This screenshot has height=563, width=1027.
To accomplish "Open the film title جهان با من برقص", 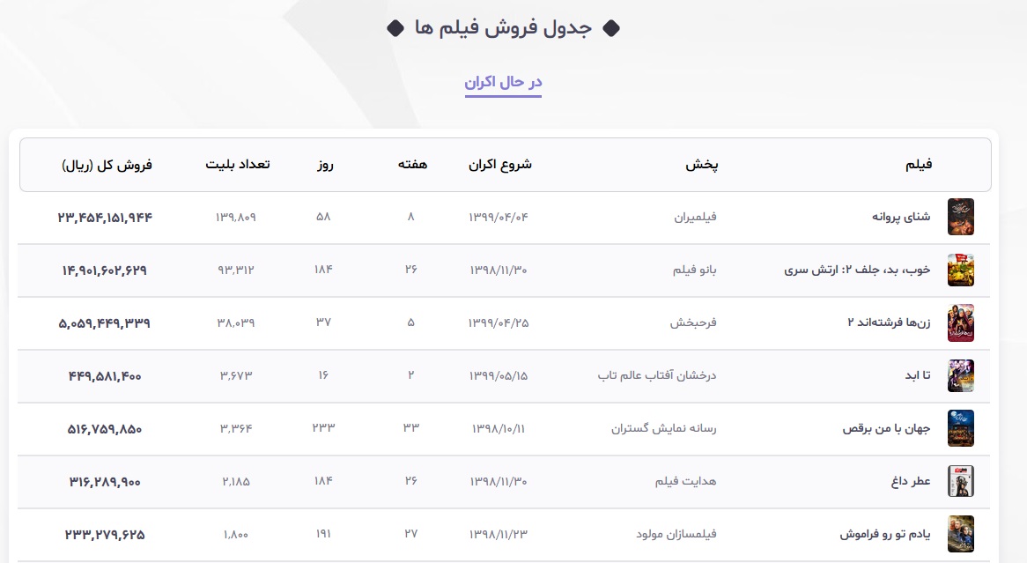I will pos(886,429).
